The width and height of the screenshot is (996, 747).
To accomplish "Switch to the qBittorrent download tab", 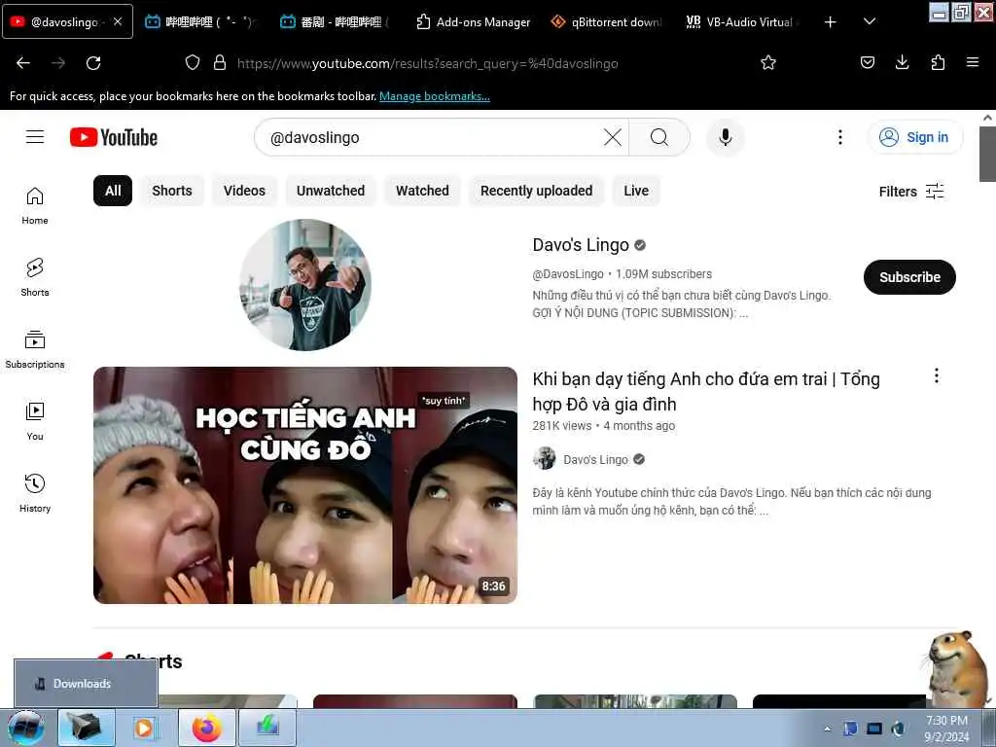I will (607, 22).
